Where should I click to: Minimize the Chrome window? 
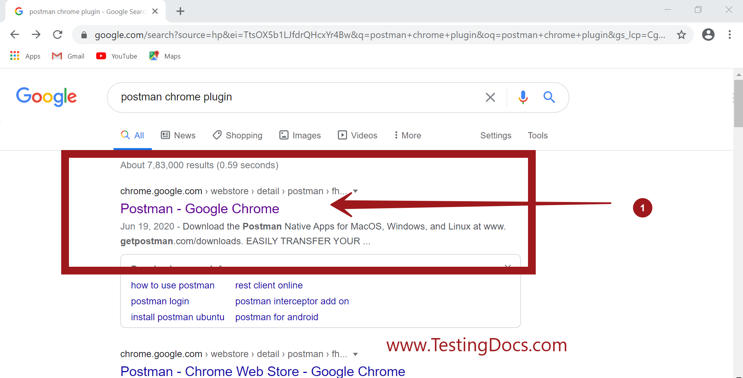tap(667, 10)
